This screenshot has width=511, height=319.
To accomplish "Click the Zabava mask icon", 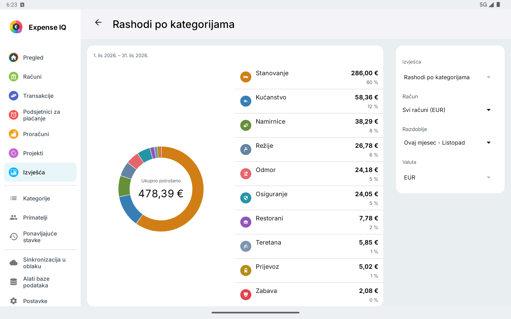I will (246, 295).
